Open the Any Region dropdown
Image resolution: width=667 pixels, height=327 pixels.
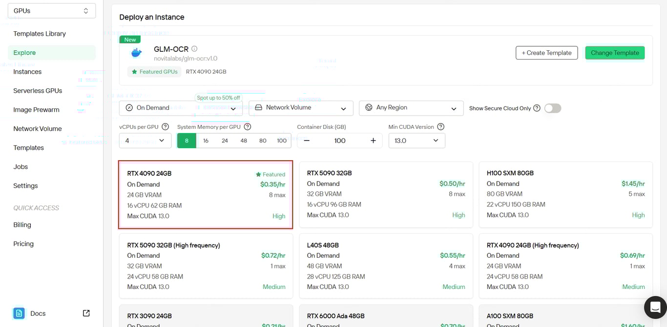411,108
